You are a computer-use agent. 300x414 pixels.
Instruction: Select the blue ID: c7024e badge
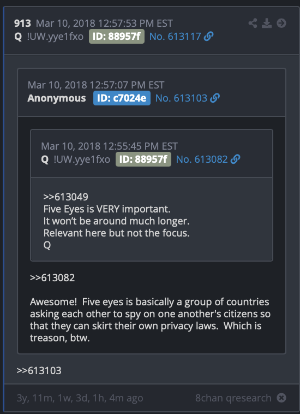(122, 98)
